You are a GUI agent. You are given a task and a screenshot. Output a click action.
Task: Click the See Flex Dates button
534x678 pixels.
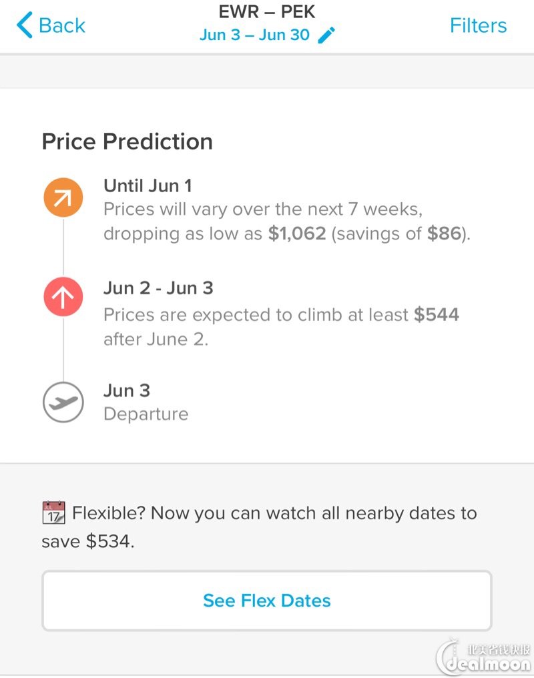[x=267, y=601]
